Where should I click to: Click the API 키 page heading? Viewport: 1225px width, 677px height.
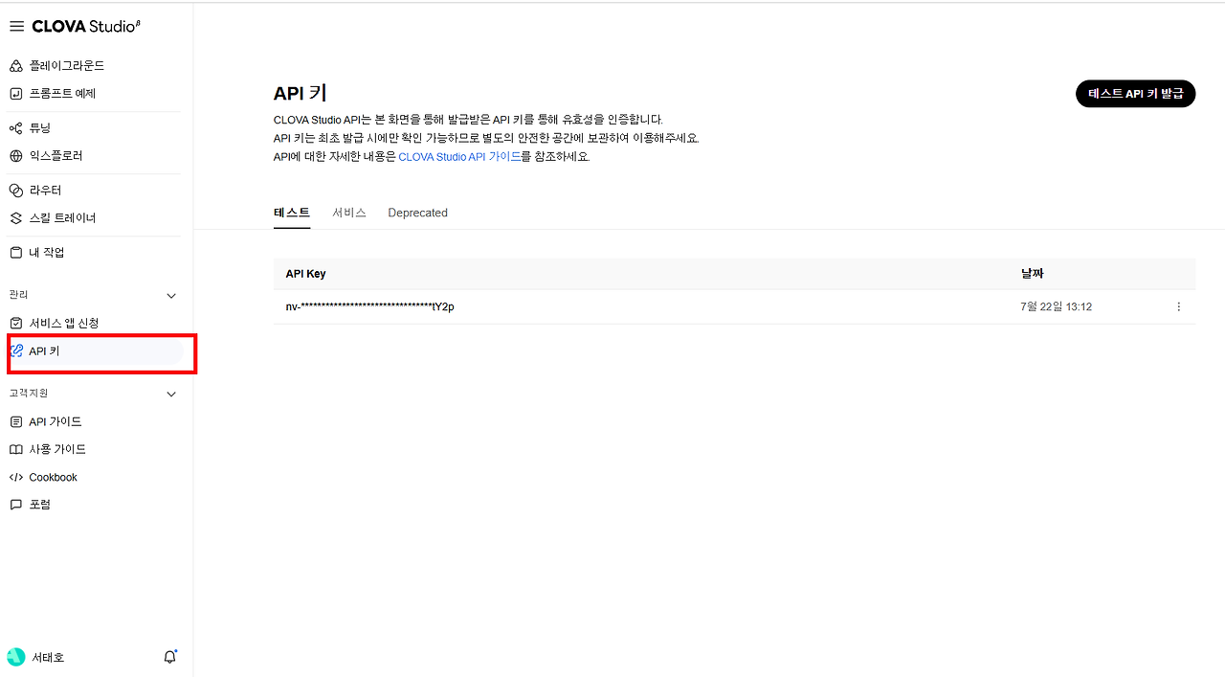click(301, 94)
